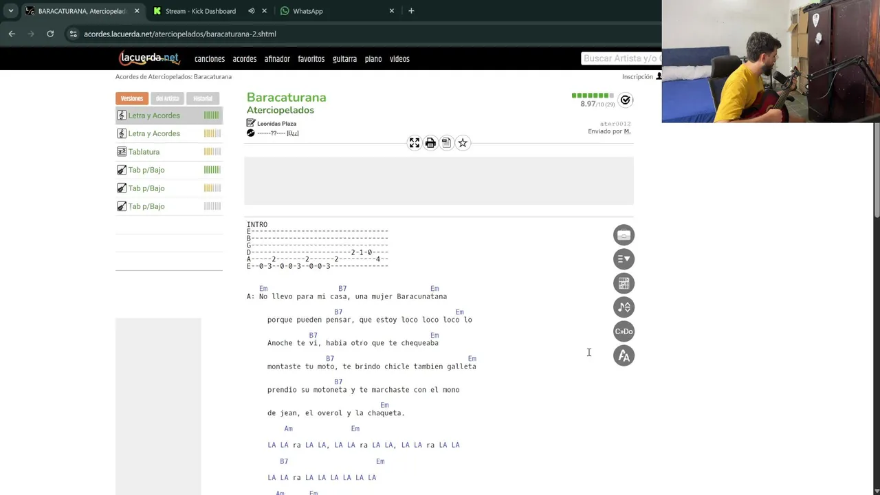Click the Leonidas Plaza author name
The image size is (880, 495).
276,124
